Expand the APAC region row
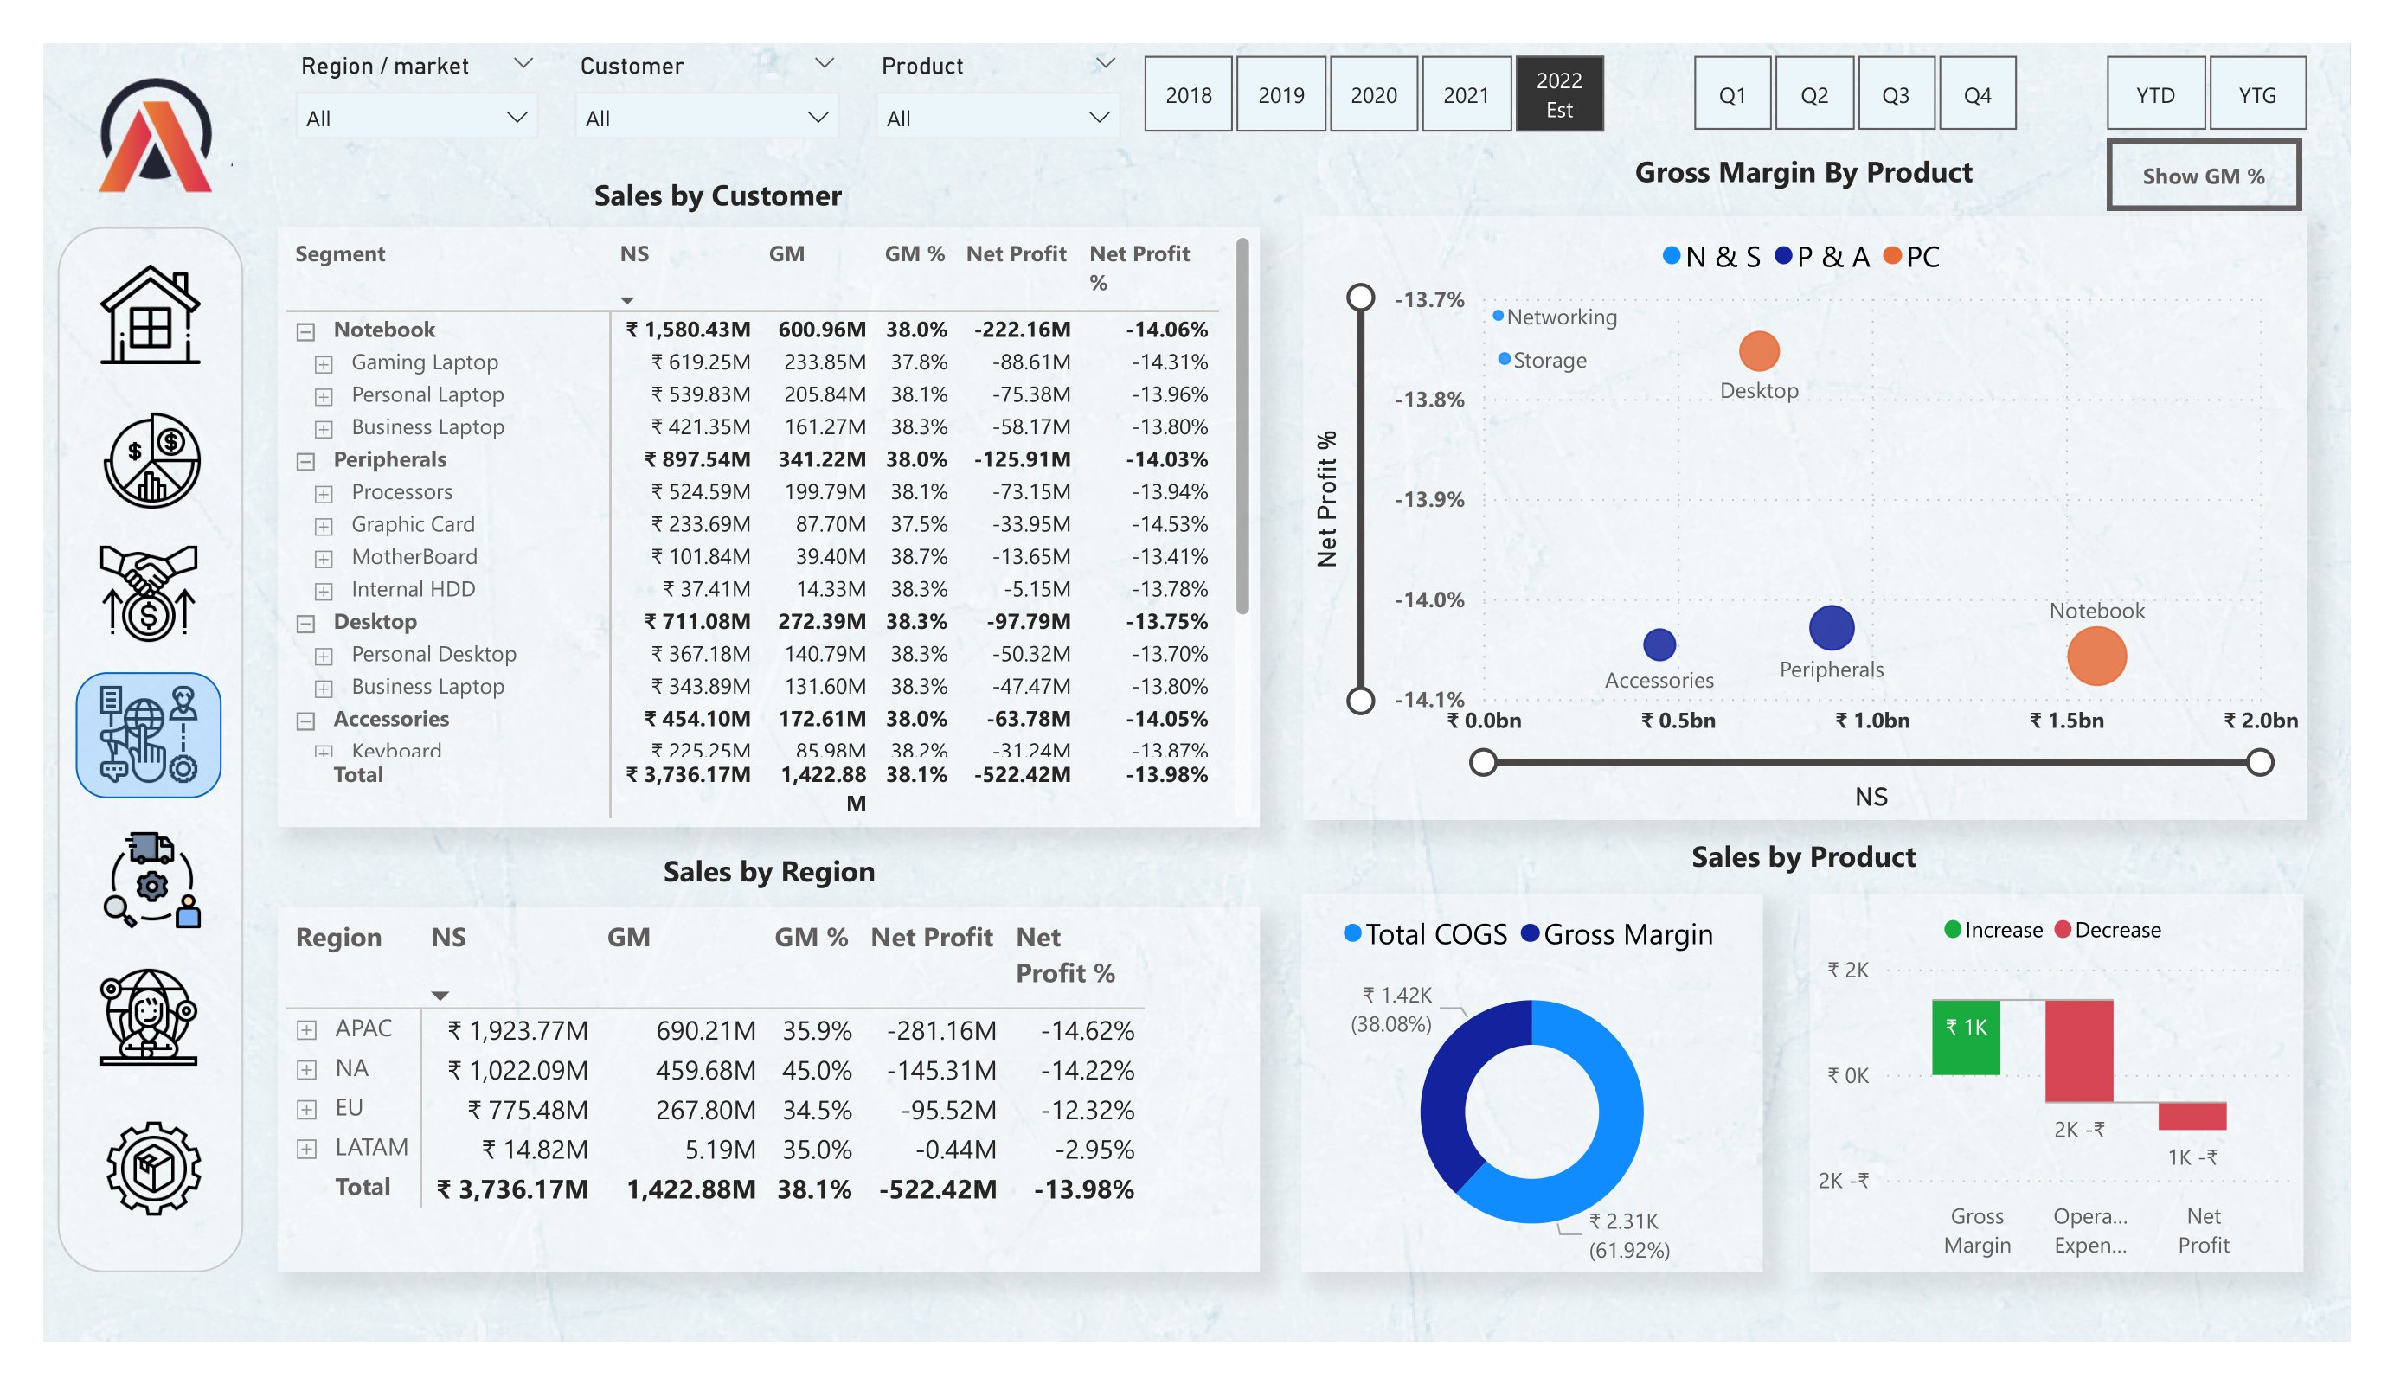The height and width of the screenshot is (1384, 2394). [306, 1028]
